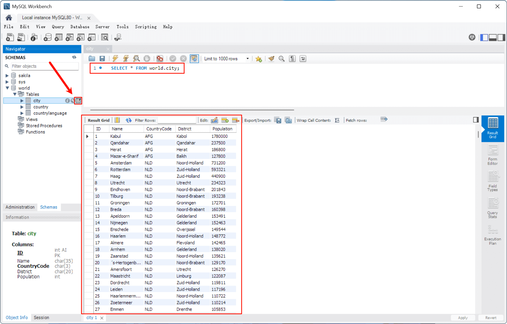Collapse world schema
507x324 pixels.
click(7, 88)
